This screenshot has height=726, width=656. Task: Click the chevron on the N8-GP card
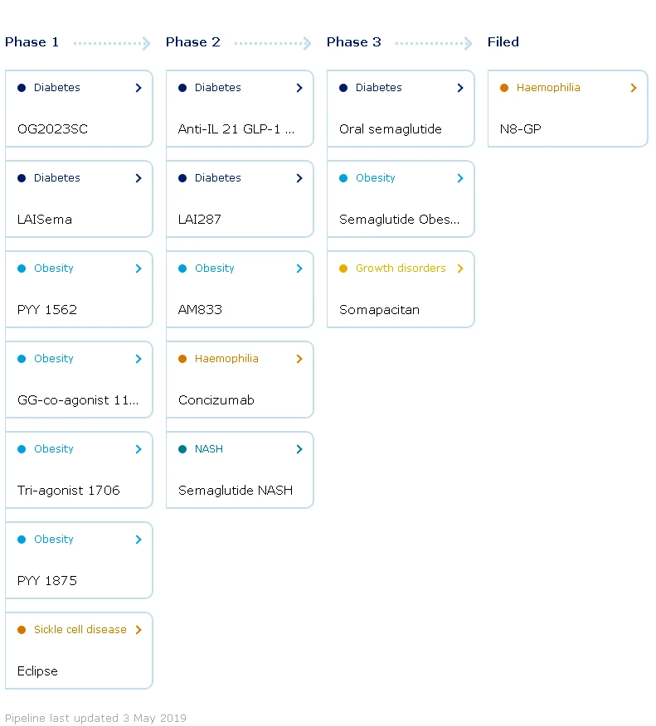634,88
